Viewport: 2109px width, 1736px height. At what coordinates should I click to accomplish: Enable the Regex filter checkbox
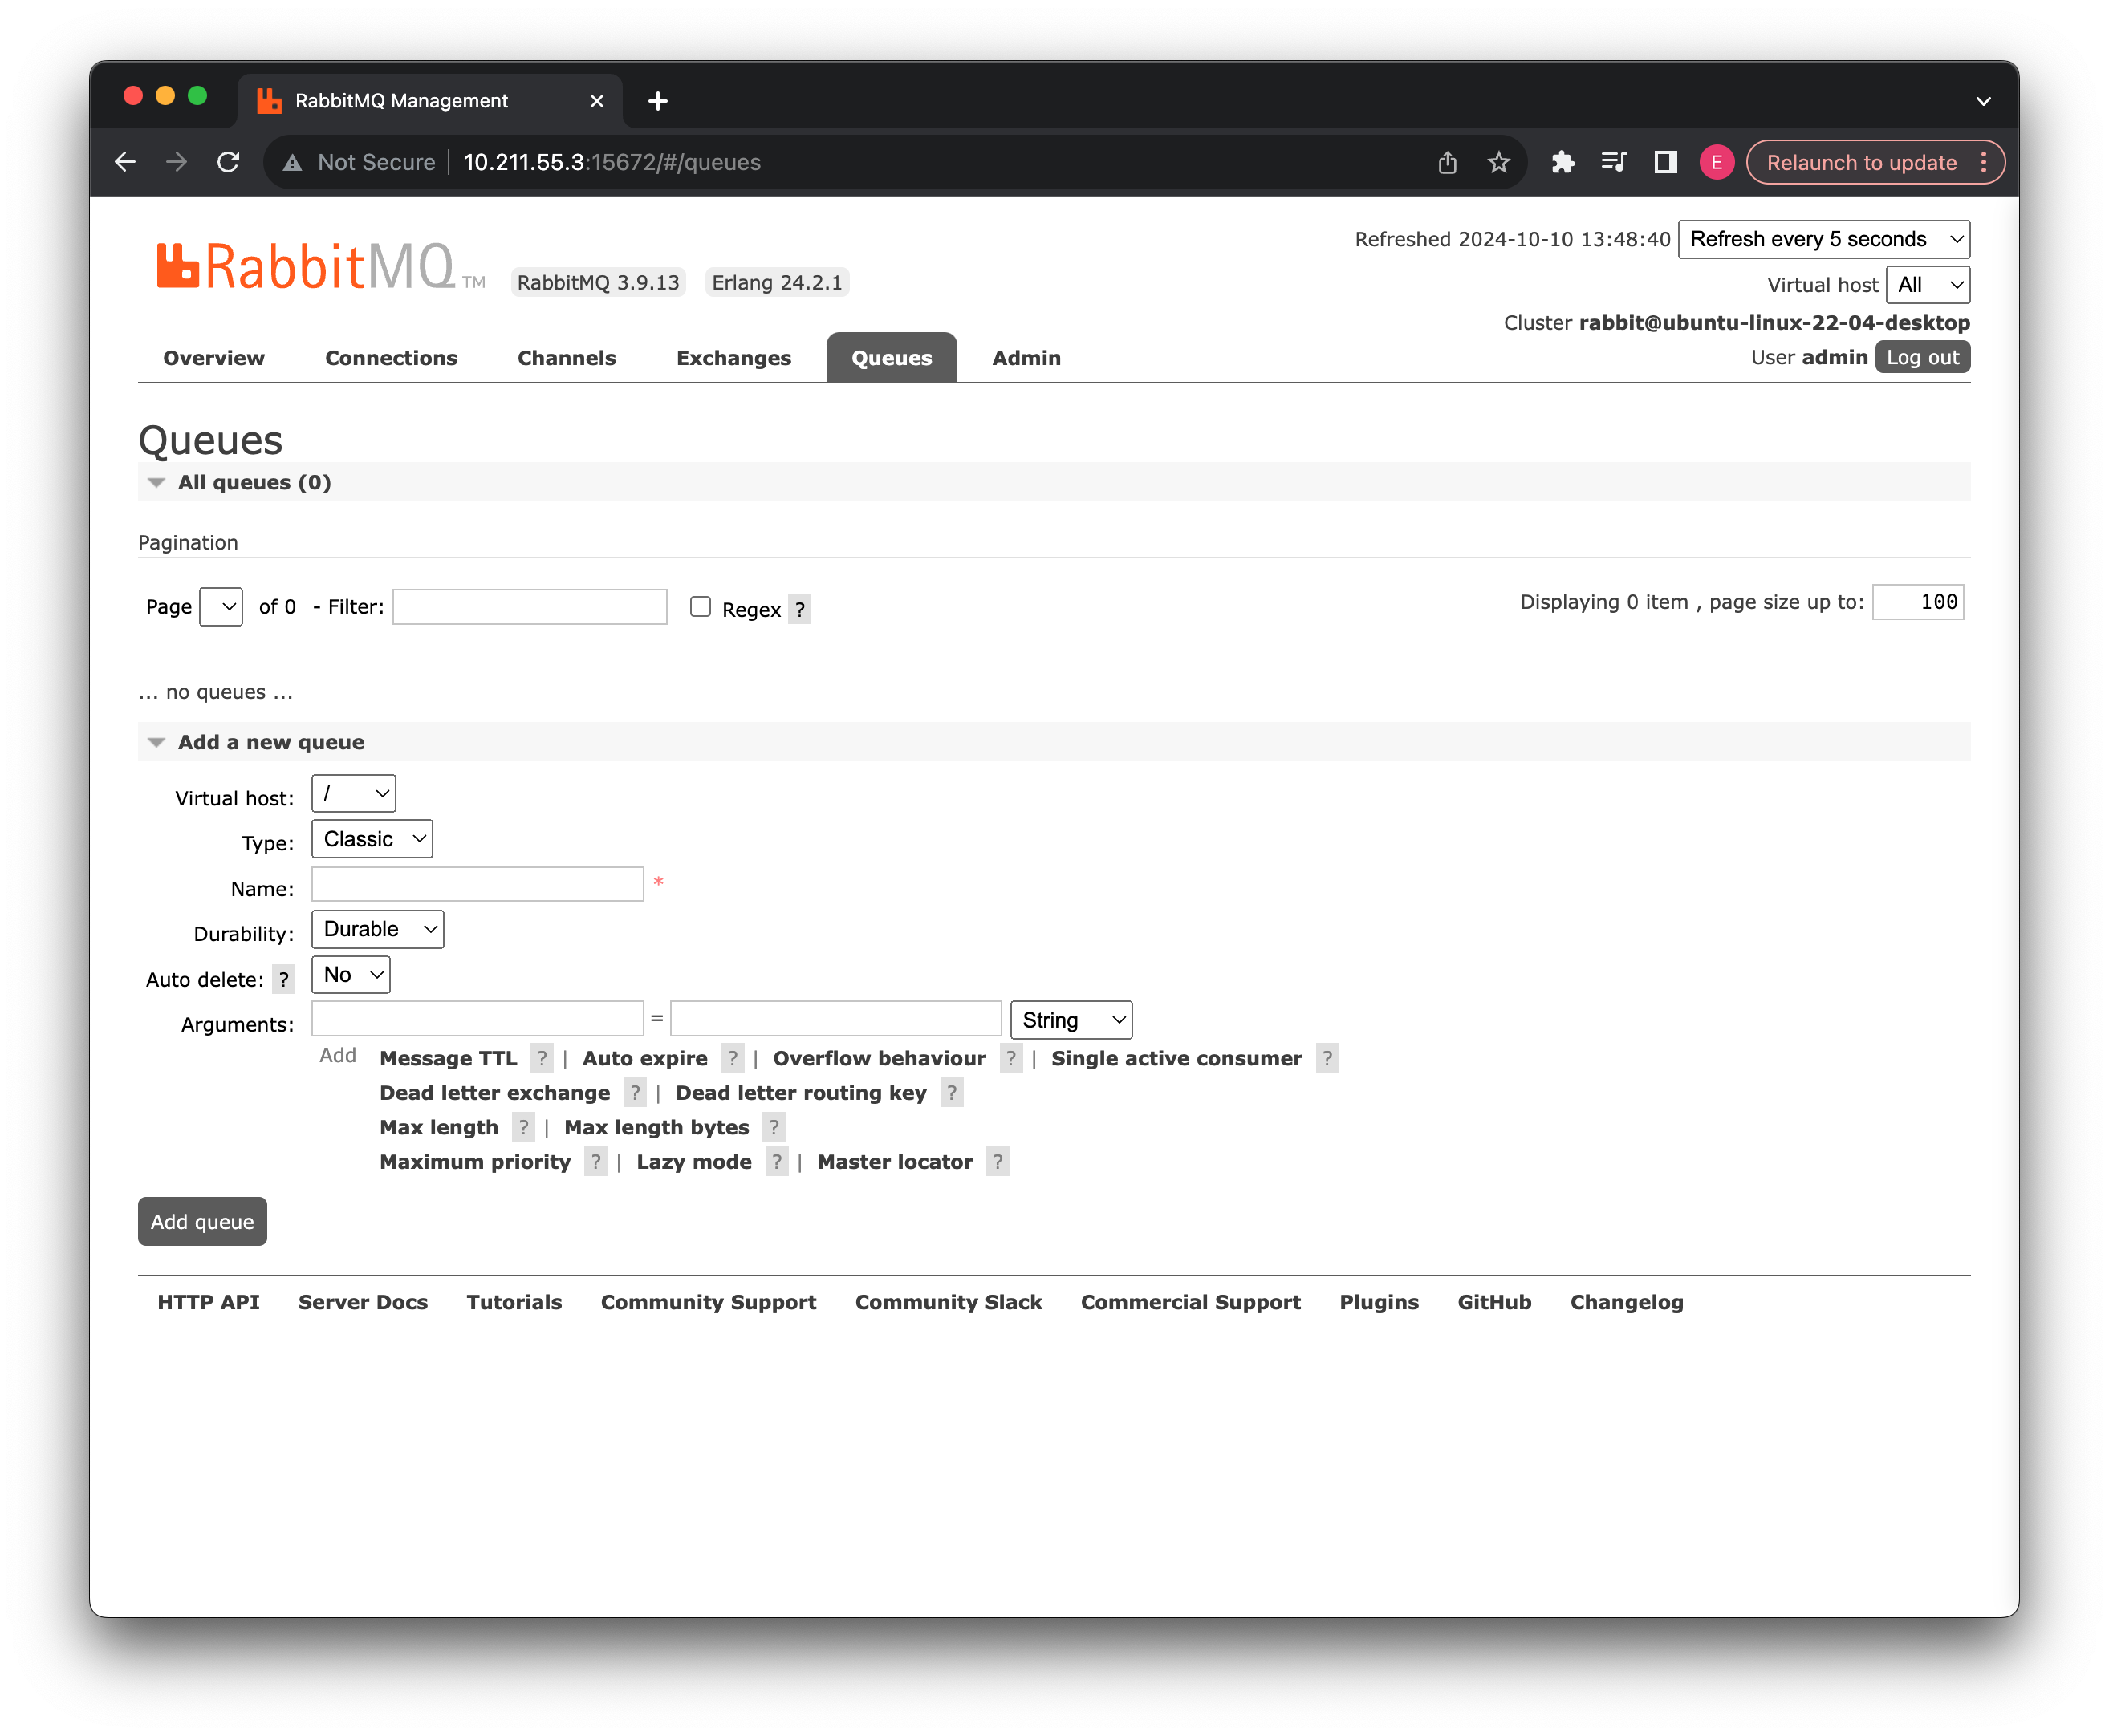click(x=701, y=607)
